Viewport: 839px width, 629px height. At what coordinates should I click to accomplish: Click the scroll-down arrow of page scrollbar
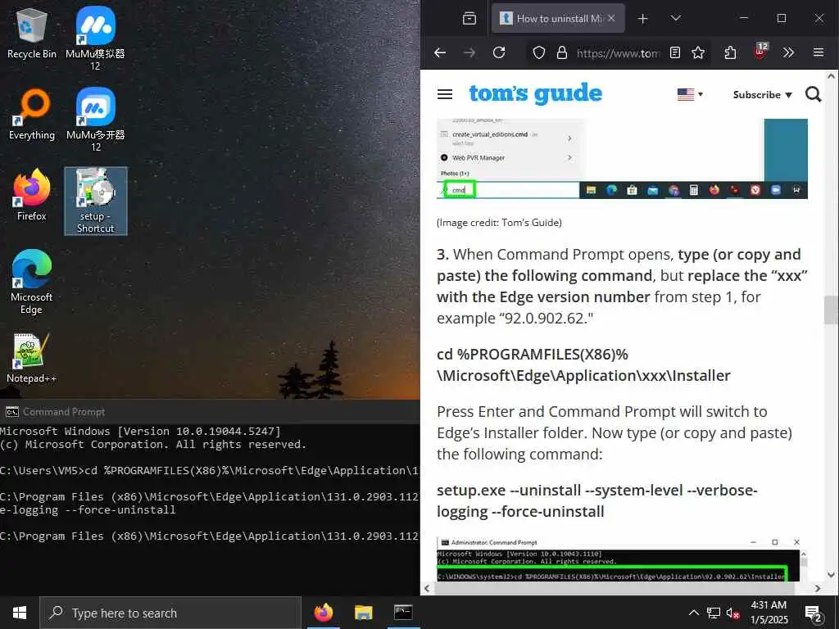tap(831, 575)
